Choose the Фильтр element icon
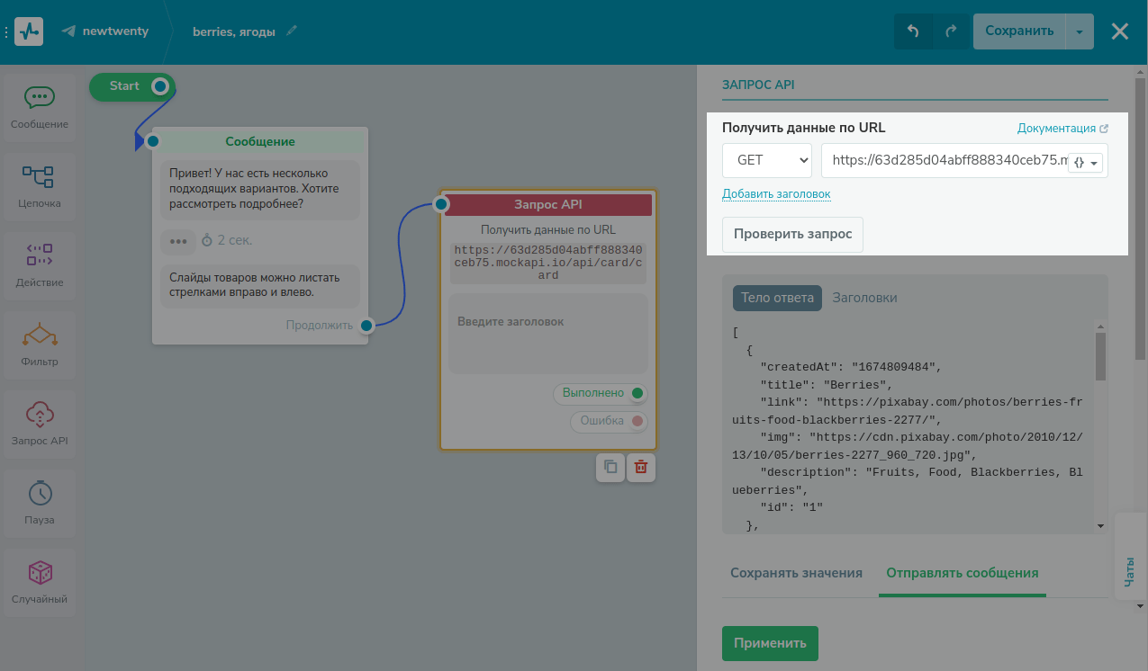 [39, 335]
